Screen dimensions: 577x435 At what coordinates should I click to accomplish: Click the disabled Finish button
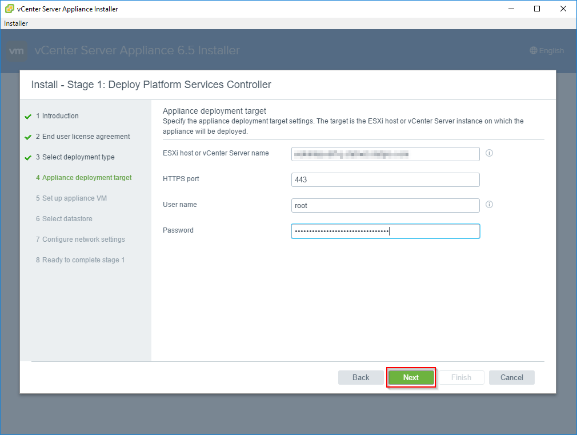coord(461,377)
